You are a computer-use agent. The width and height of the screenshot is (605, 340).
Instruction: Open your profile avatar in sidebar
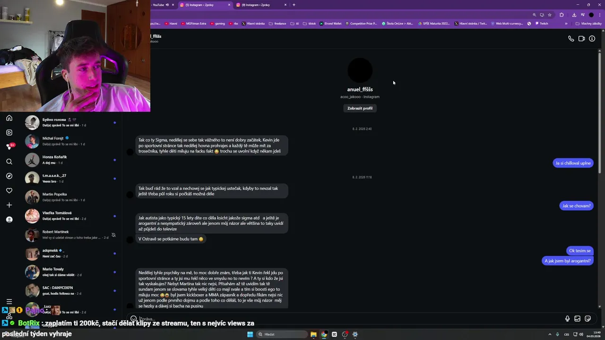coord(9,220)
